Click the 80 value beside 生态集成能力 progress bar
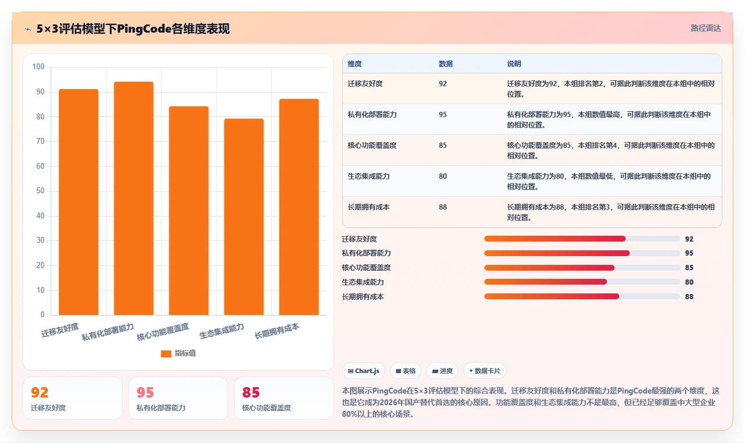This screenshot has width=745, height=443. [689, 282]
